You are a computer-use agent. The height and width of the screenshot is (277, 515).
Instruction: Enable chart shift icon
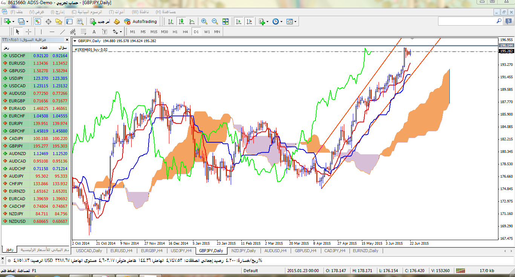[249, 21]
